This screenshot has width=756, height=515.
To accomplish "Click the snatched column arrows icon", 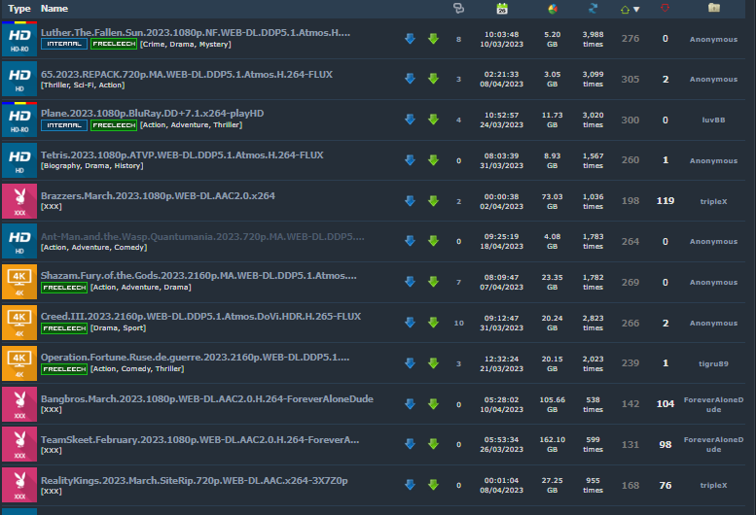I will (594, 8).
